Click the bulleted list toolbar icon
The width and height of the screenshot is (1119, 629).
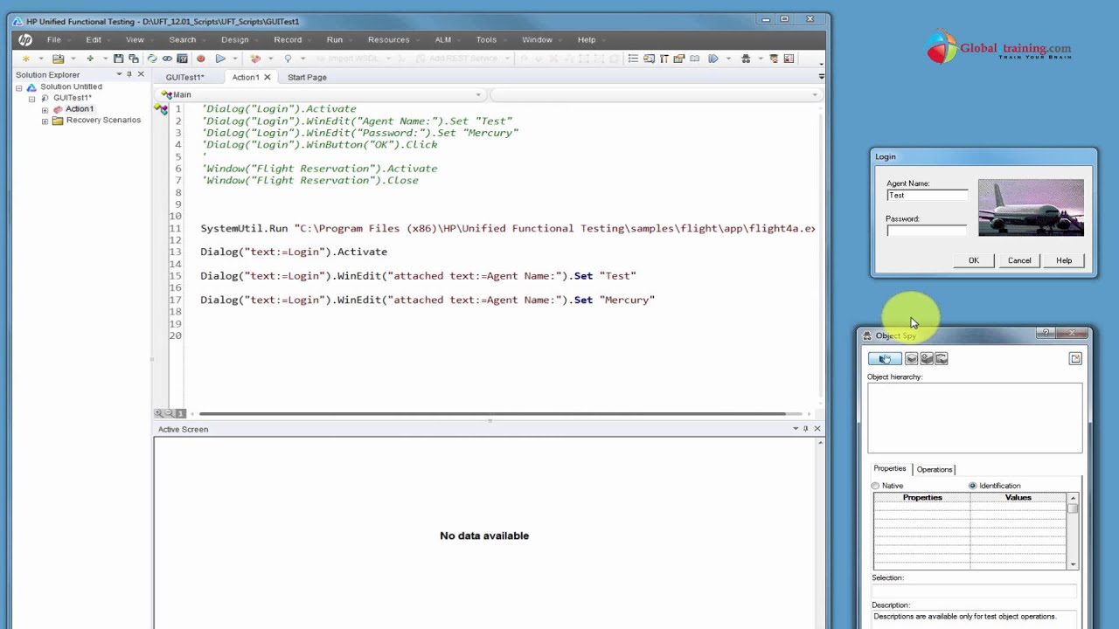633,59
